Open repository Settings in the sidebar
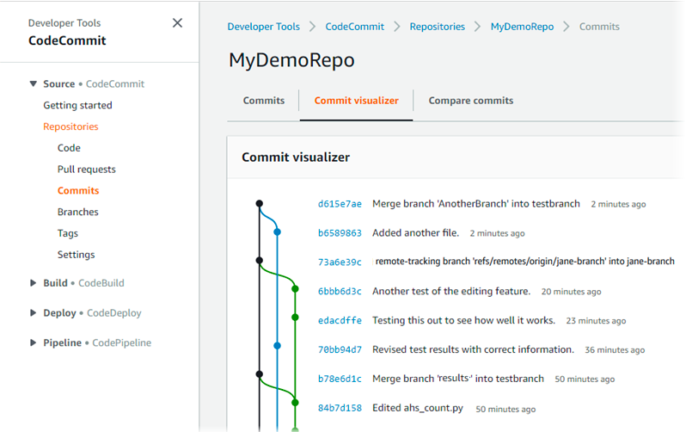 (x=76, y=255)
